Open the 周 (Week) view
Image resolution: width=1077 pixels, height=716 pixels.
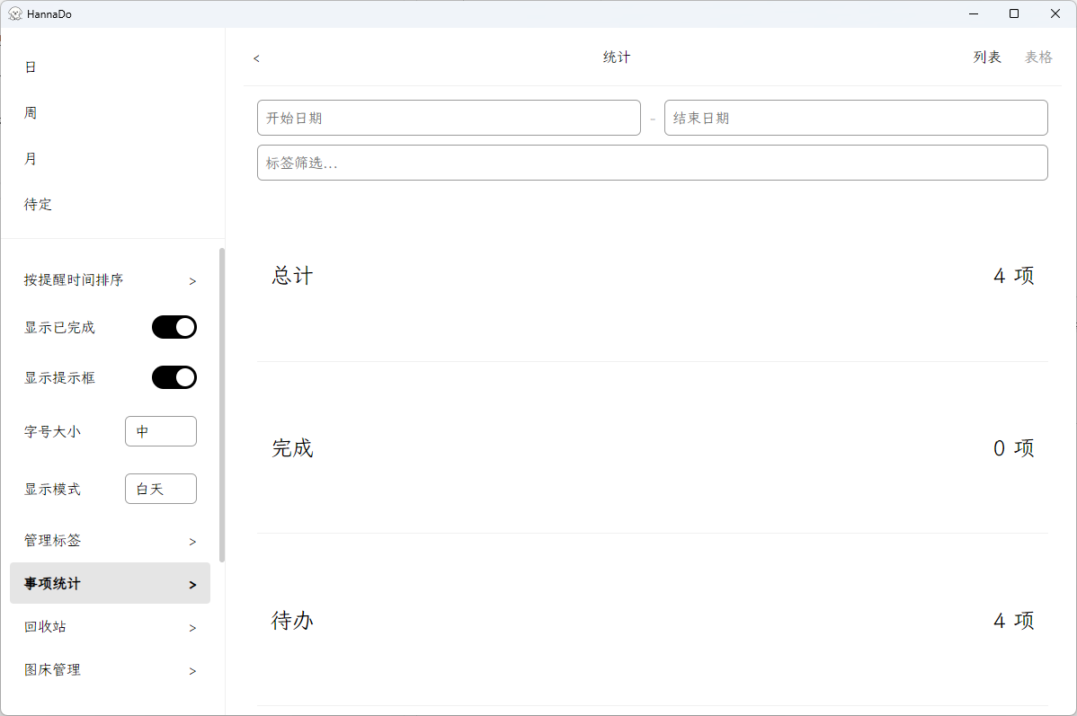(30, 112)
